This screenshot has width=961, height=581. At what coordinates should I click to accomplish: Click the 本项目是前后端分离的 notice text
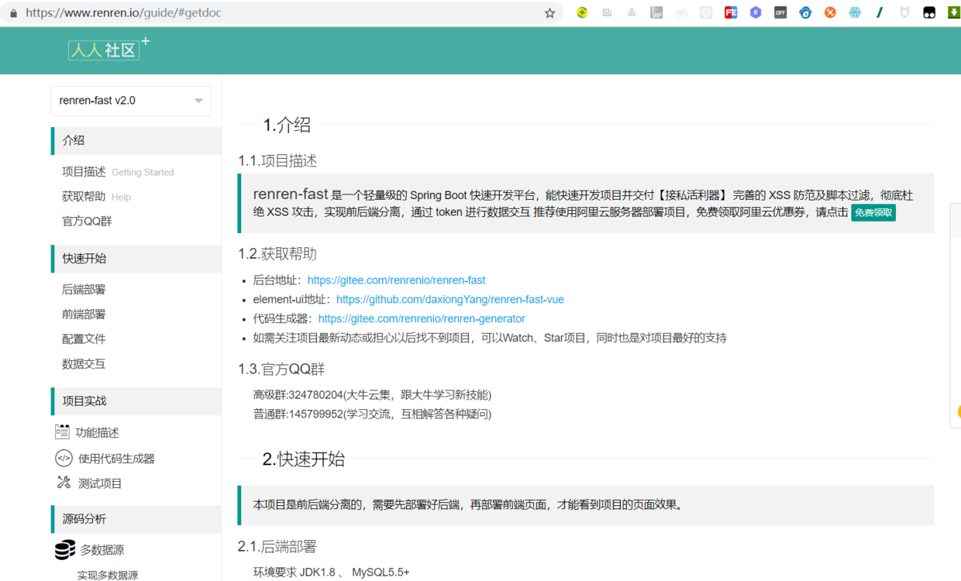[x=469, y=505]
